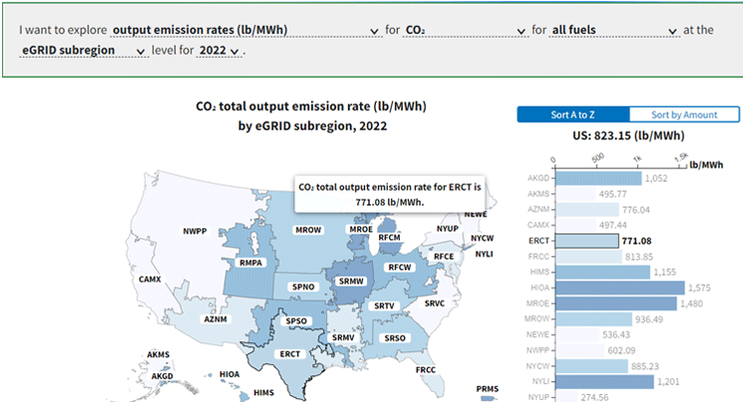Switch to Sort by Amount
Viewport: 746px width, 408px height.
click(x=684, y=115)
